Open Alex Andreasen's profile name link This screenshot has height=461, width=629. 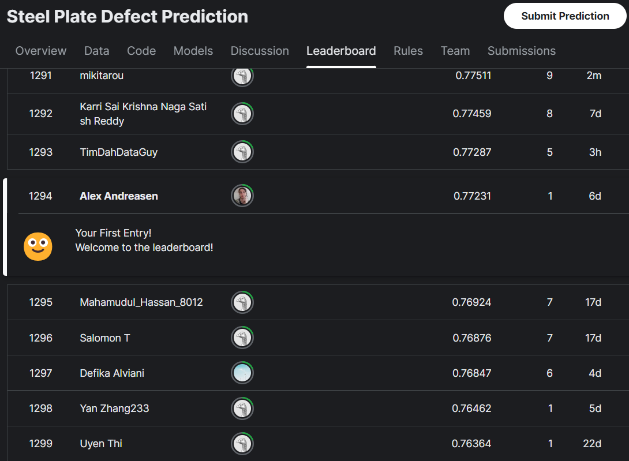(x=118, y=196)
